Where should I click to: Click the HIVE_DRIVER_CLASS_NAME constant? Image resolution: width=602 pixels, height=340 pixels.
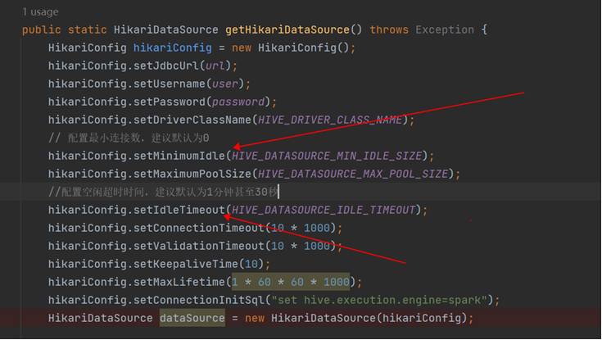pyautogui.click(x=330, y=120)
